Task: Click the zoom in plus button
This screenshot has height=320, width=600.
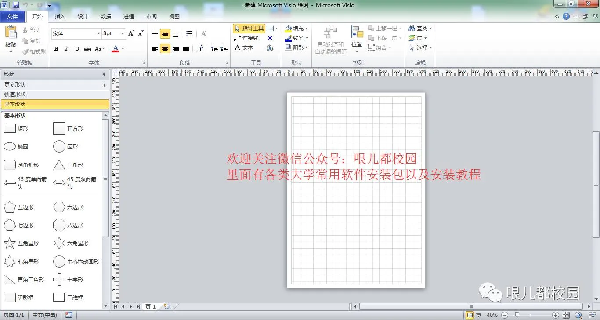Action: click(556, 315)
